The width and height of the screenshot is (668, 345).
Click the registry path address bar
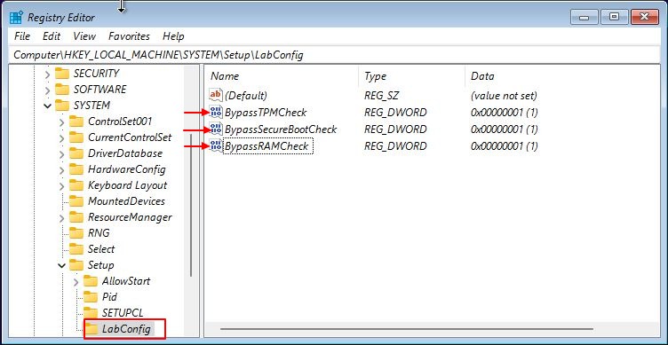tap(334, 55)
